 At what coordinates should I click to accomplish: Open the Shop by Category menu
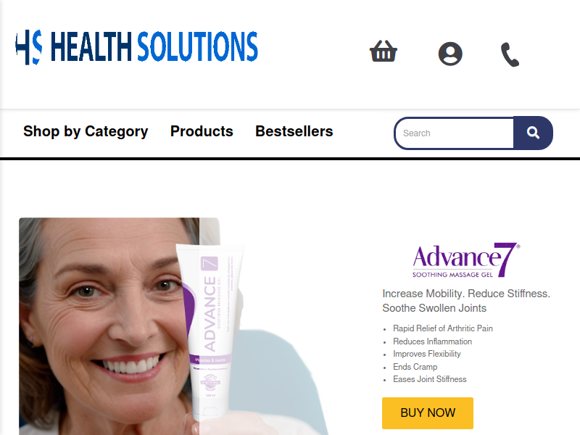[86, 131]
